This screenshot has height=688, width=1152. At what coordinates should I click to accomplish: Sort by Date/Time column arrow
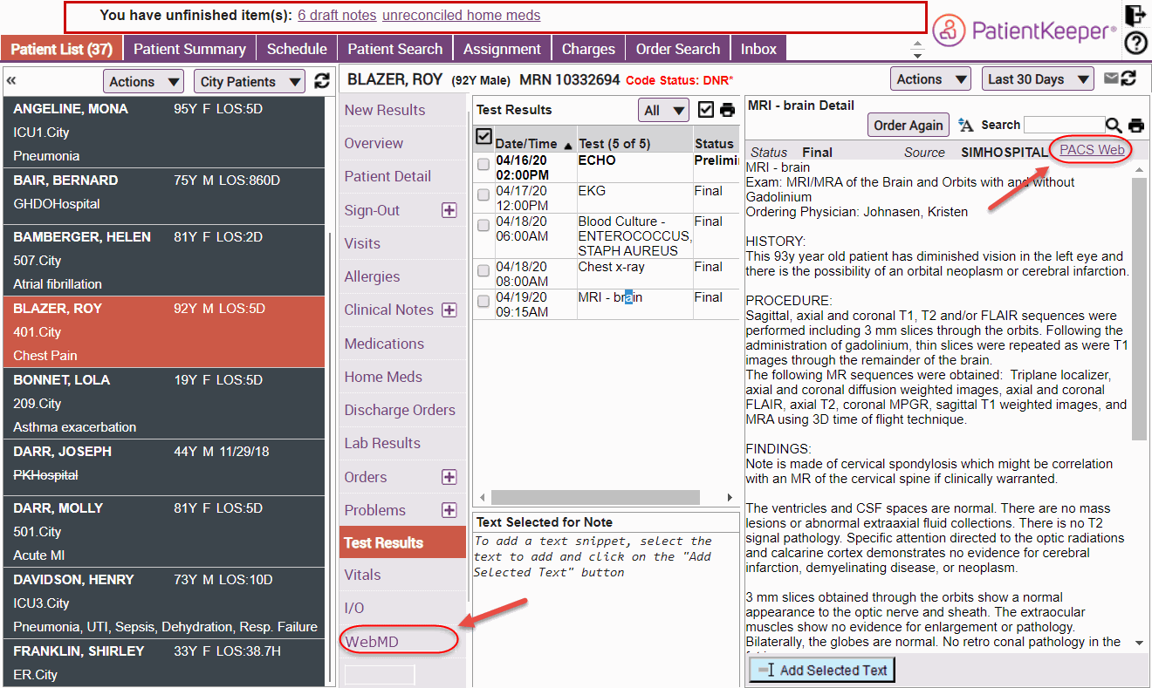(x=569, y=145)
